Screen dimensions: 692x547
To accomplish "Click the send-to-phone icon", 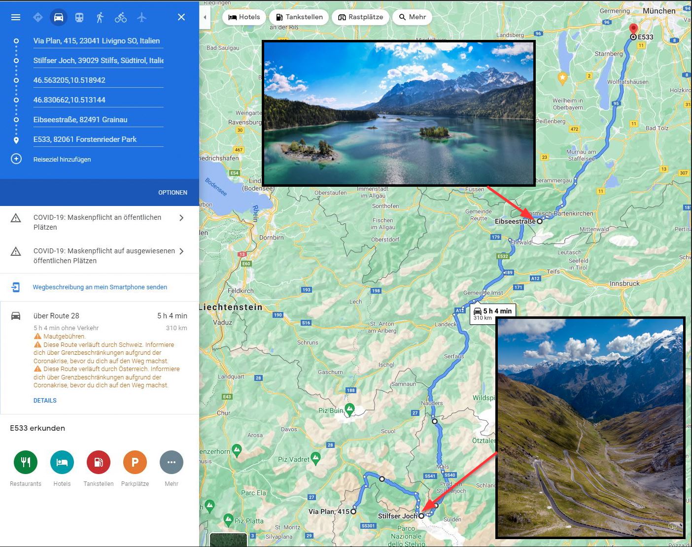I will [16, 287].
